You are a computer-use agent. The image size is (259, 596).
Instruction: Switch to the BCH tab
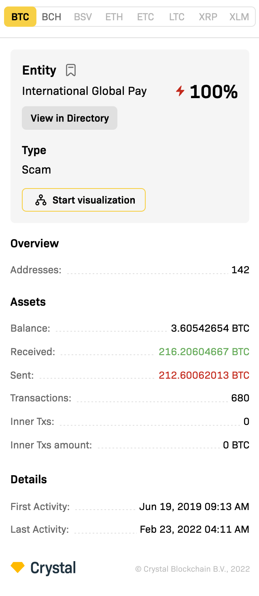pos(52,17)
